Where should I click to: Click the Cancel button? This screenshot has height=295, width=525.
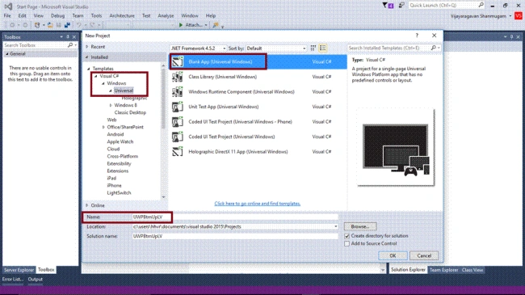tap(424, 255)
